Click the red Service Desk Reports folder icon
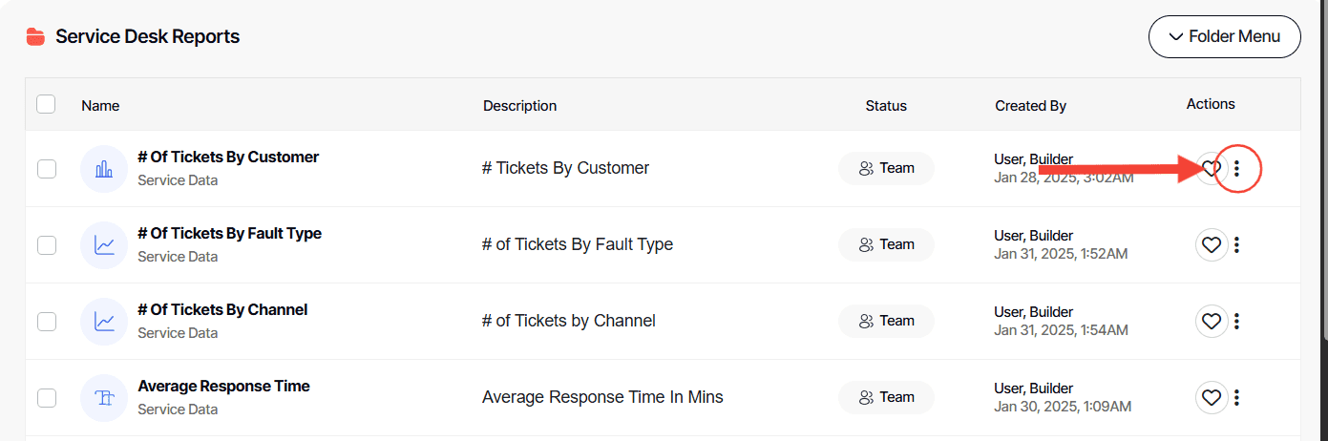The image size is (1328, 441). pyautogui.click(x=35, y=37)
